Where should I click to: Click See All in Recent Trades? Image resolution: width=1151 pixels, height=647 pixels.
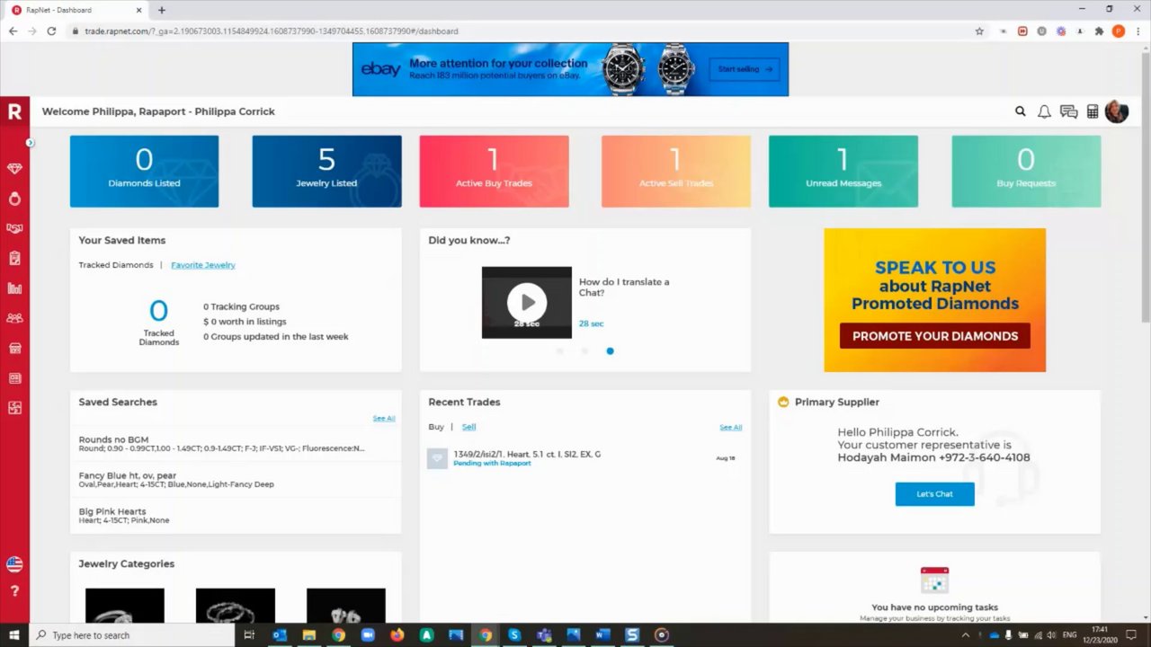pos(731,428)
